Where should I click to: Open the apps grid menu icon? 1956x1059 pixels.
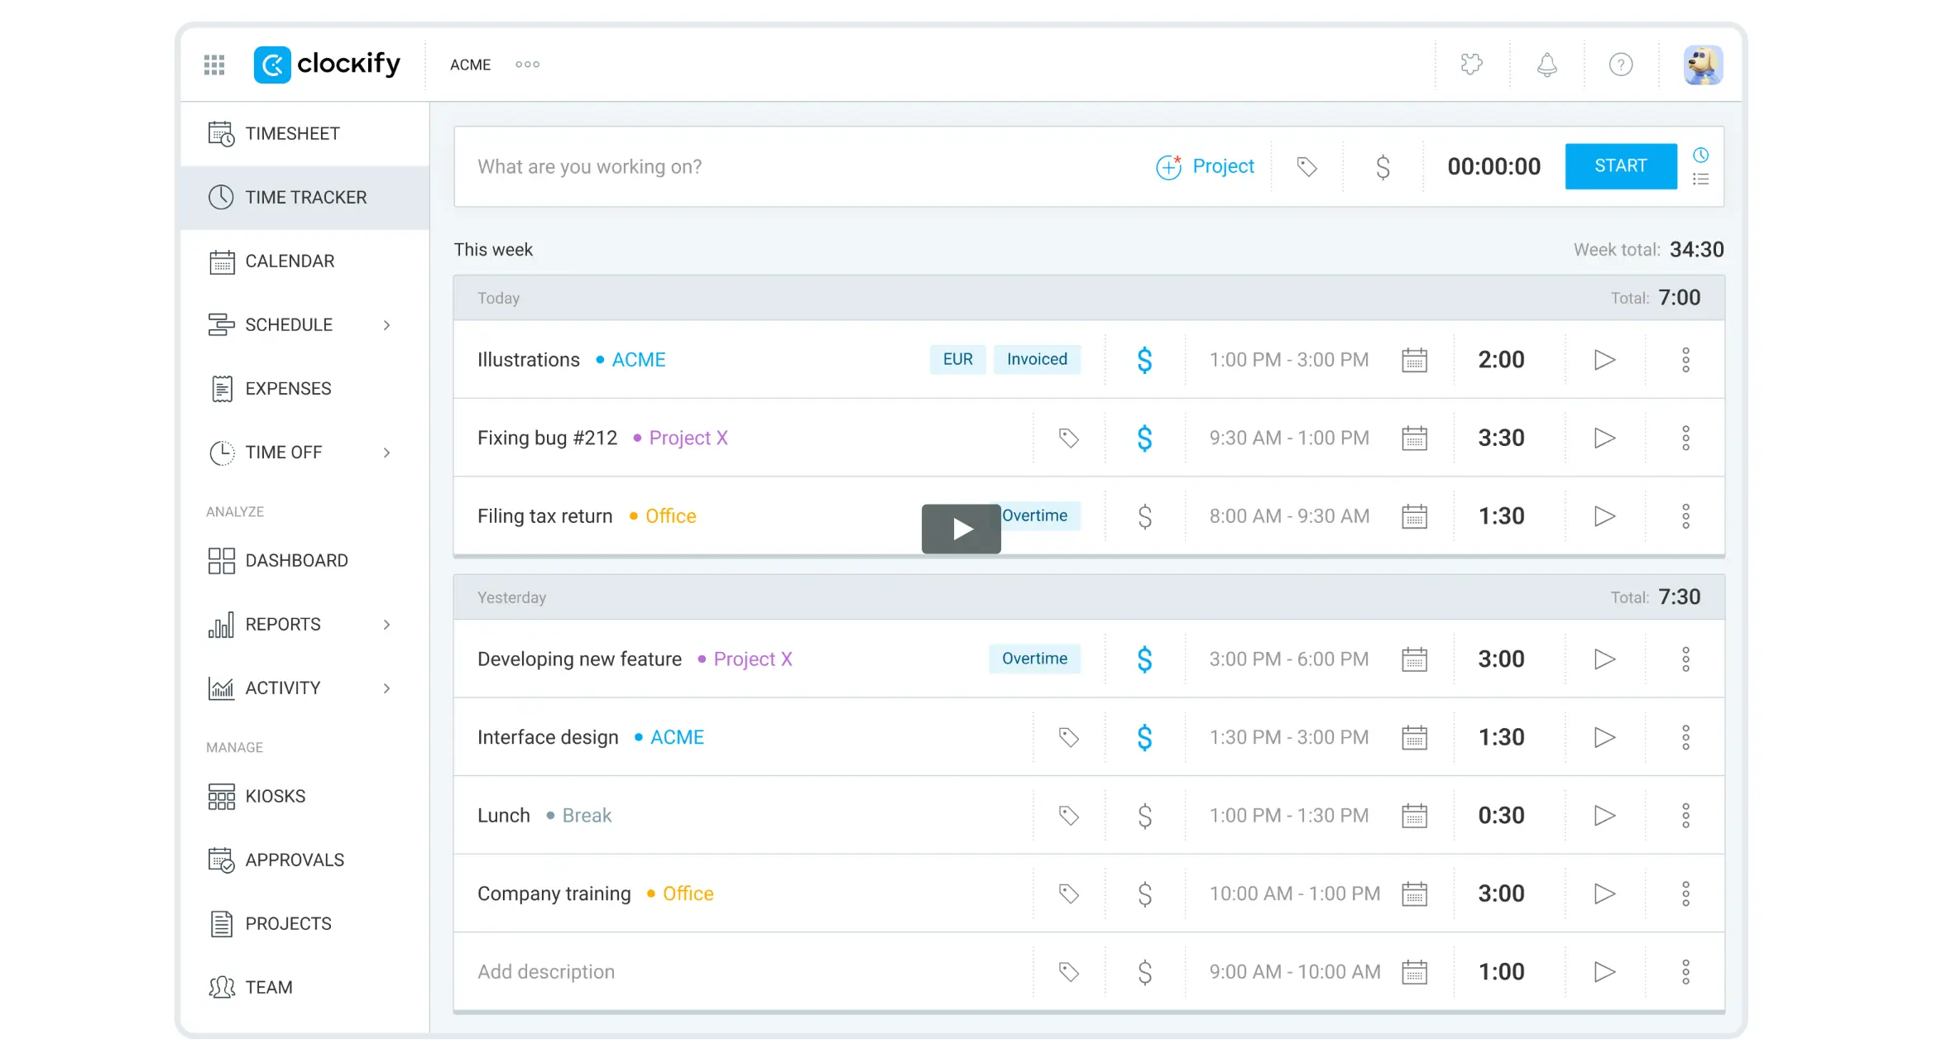(x=214, y=65)
